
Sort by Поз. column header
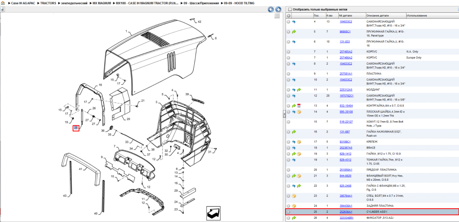(x=319, y=16)
